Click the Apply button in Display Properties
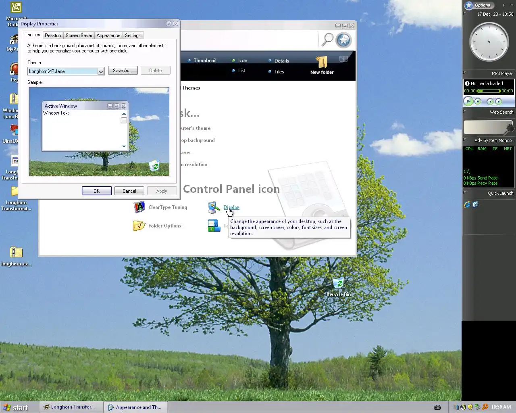Screen dimensions: 516x413 tap(162, 191)
